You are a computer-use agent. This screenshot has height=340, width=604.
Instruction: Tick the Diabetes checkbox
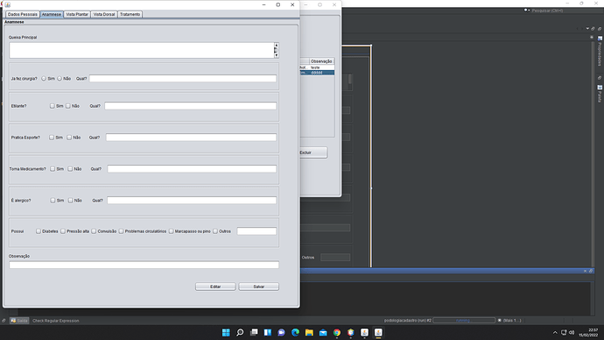[x=39, y=231]
